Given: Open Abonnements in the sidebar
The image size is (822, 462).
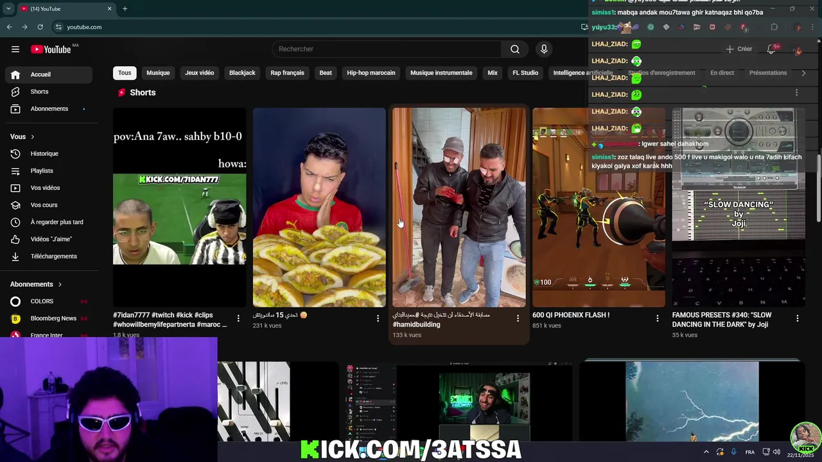Looking at the screenshot, I should (x=49, y=109).
